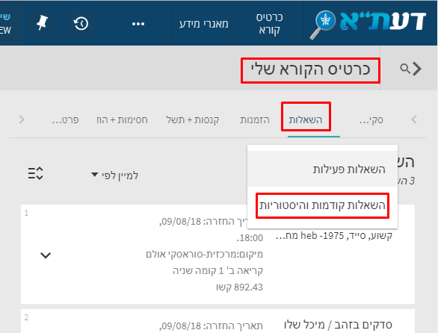
Task: Open the קנסות + תשל tab
Action: [193, 120]
